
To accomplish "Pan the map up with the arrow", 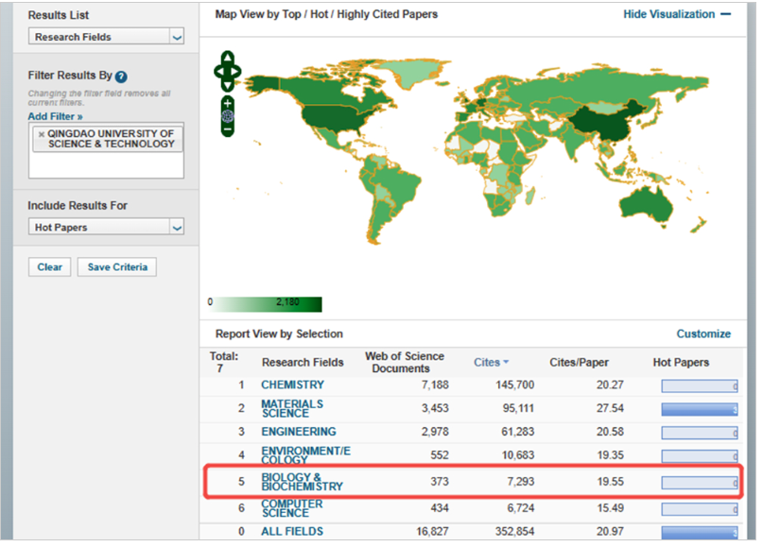I will pos(228,59).
